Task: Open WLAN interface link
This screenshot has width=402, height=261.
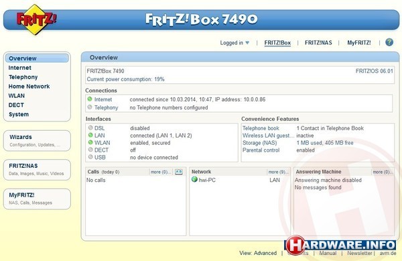Action: [102, 143]
